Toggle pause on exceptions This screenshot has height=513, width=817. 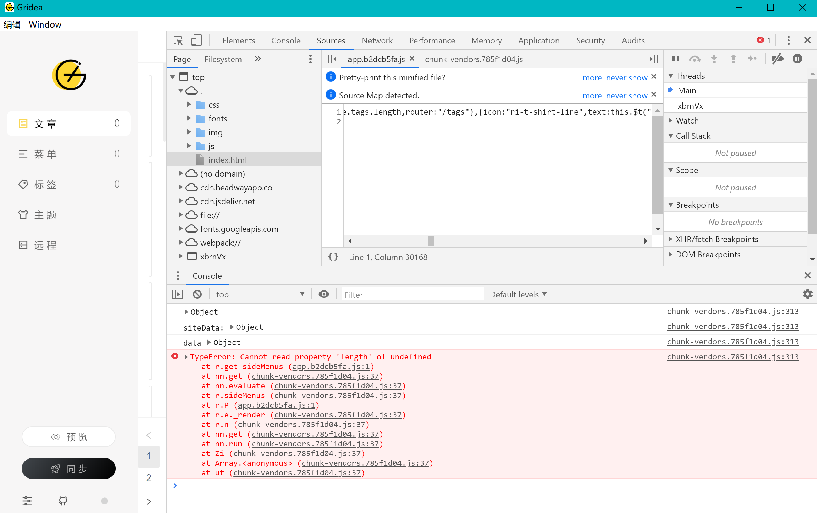point(797,59)
